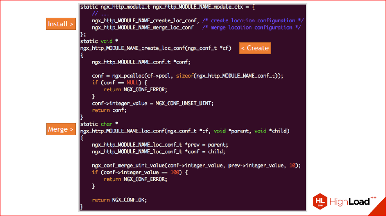The image size is (386, 216).
Task: Click the module_ctx declaration line
Action: pyautogui.click(x=167, y=7)
